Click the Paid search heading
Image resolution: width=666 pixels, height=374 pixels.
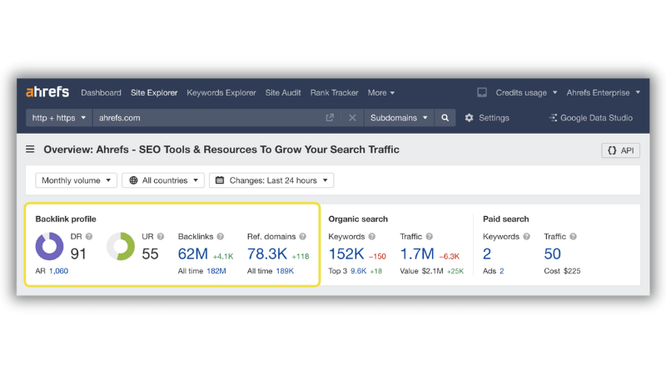(x=506, y=219)
